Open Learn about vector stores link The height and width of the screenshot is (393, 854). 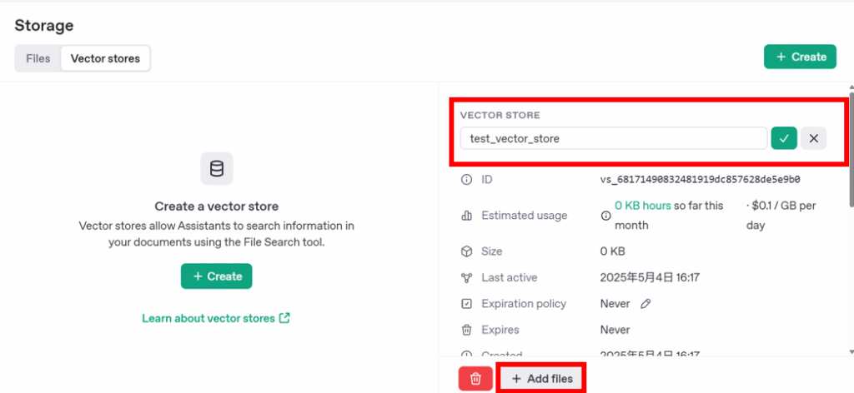(216, 318)
